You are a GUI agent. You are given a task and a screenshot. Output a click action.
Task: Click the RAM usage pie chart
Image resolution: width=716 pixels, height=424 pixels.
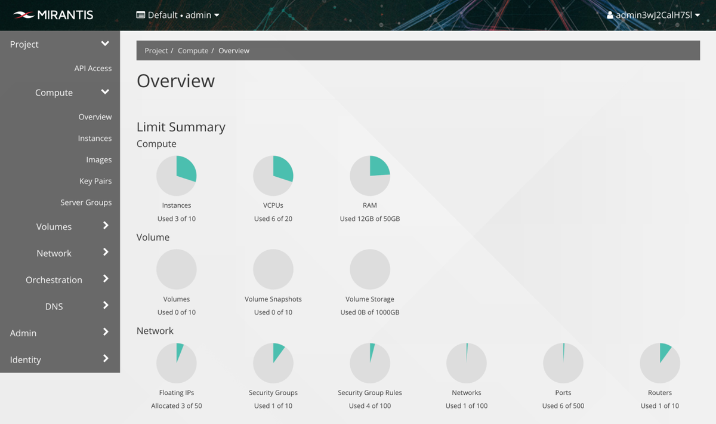click(x=370, y=176)
